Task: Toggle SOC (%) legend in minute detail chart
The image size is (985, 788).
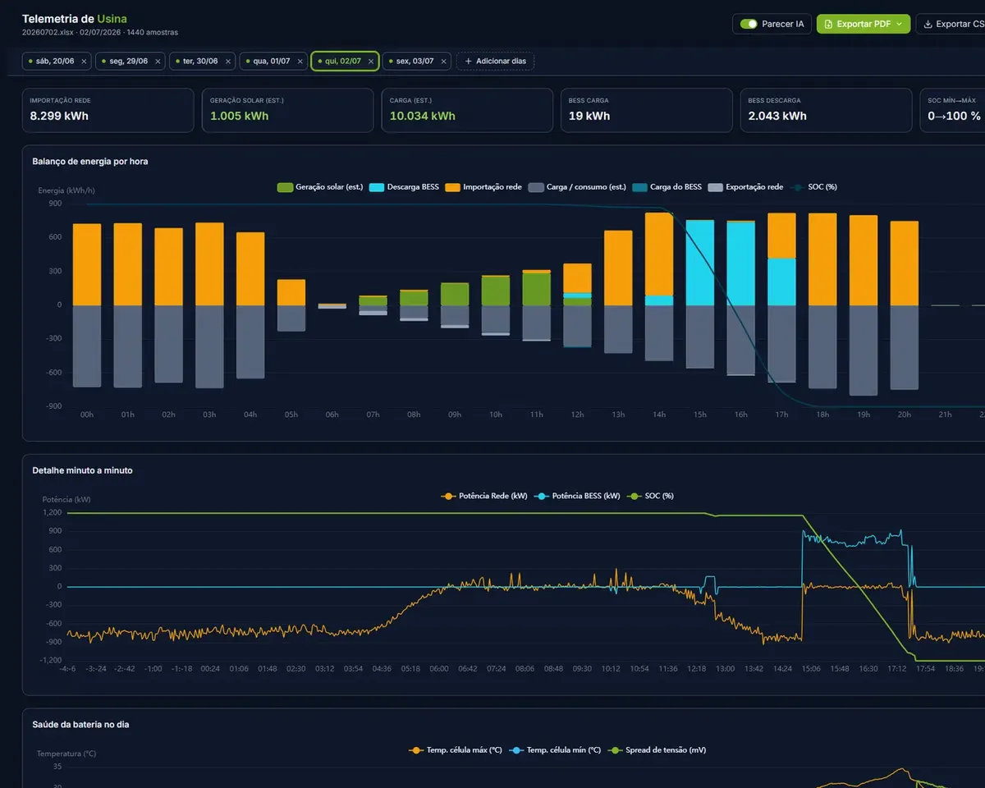Action: [x=651, y=496]
